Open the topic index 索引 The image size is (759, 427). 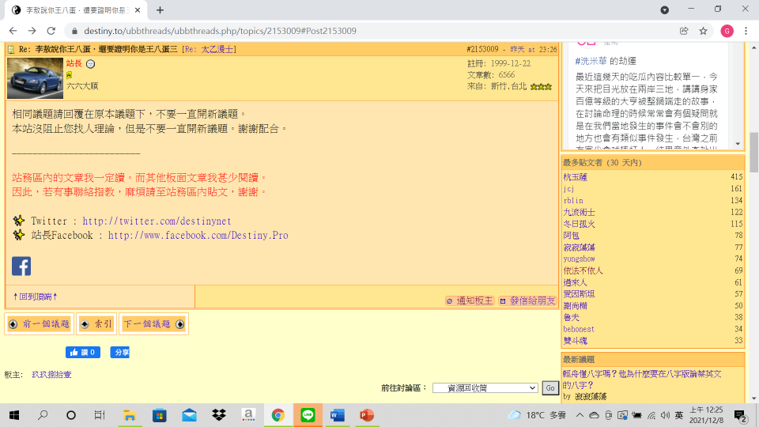click(96, 324)
